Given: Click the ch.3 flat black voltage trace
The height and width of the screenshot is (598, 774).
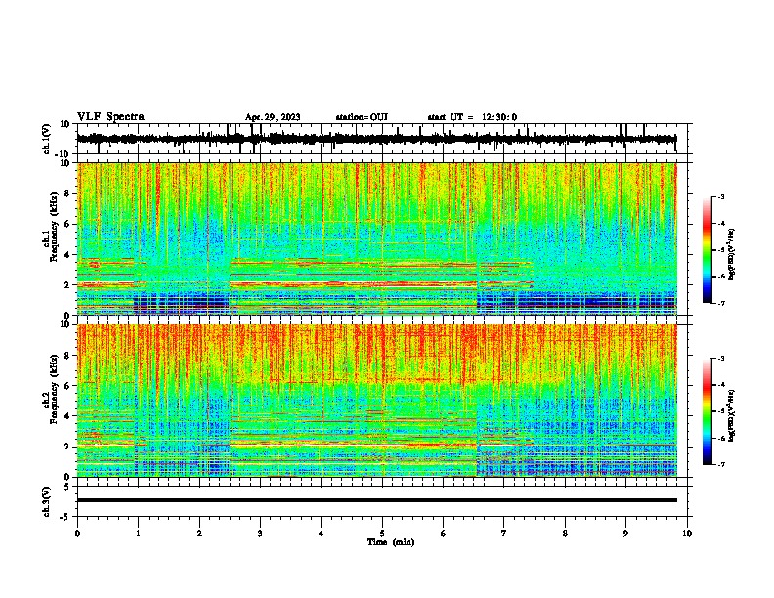Looking at the screenshot, I should (x=377, y=500).
